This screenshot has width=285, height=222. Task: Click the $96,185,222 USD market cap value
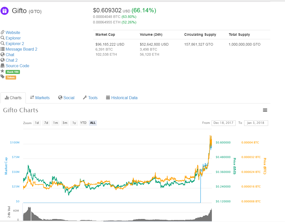[x=110, y=44]
